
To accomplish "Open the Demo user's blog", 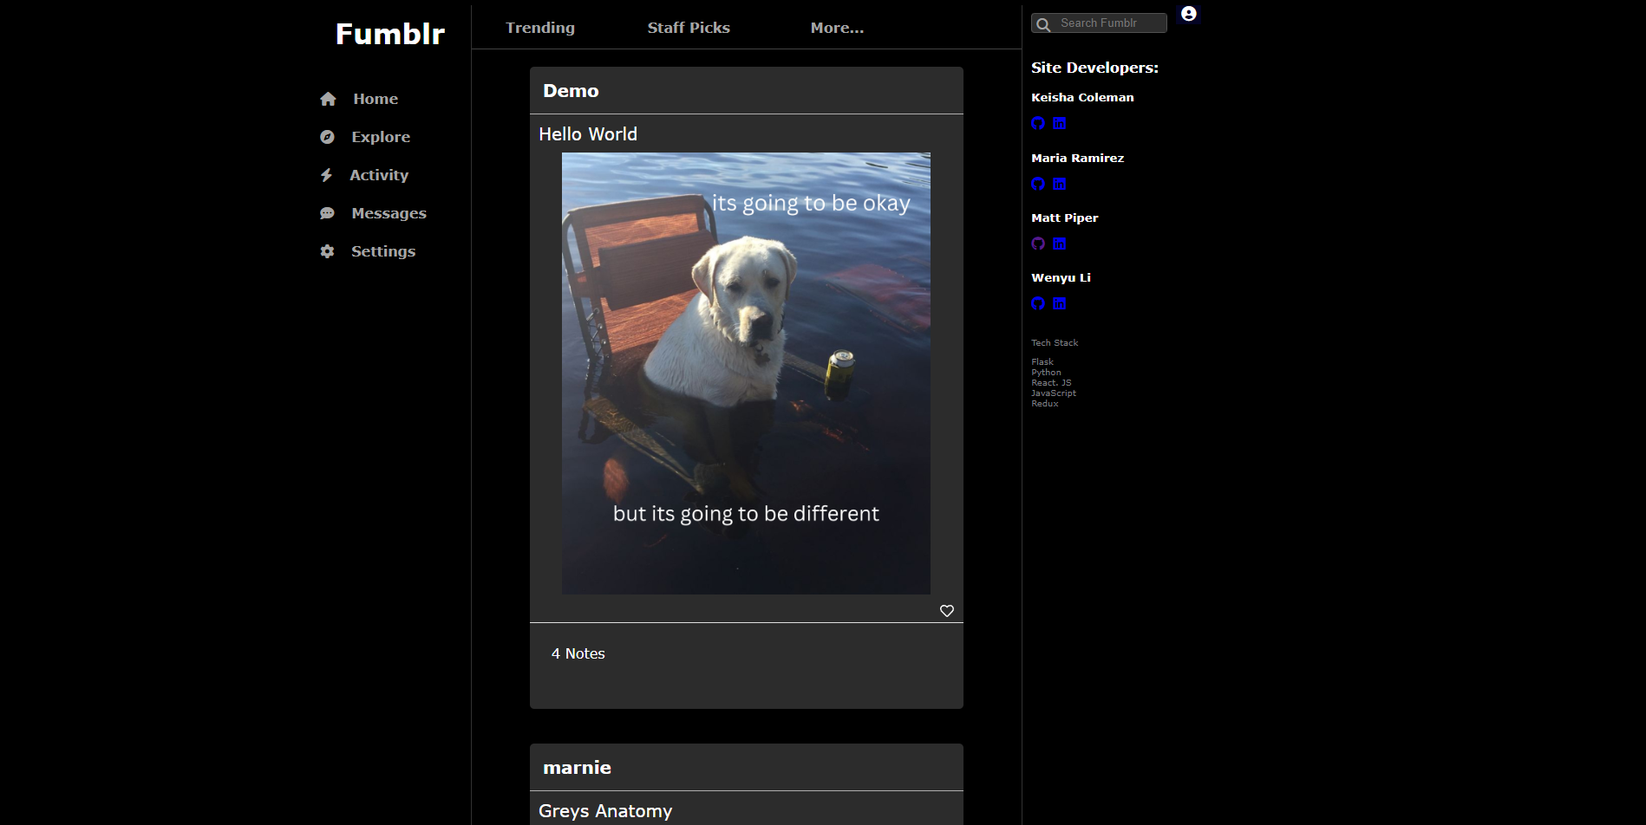I will (x=571, y=91).
